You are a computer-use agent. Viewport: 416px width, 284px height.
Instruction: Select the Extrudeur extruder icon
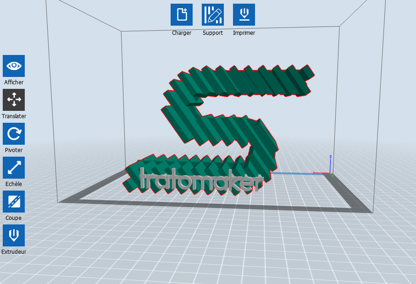[14, 235]
